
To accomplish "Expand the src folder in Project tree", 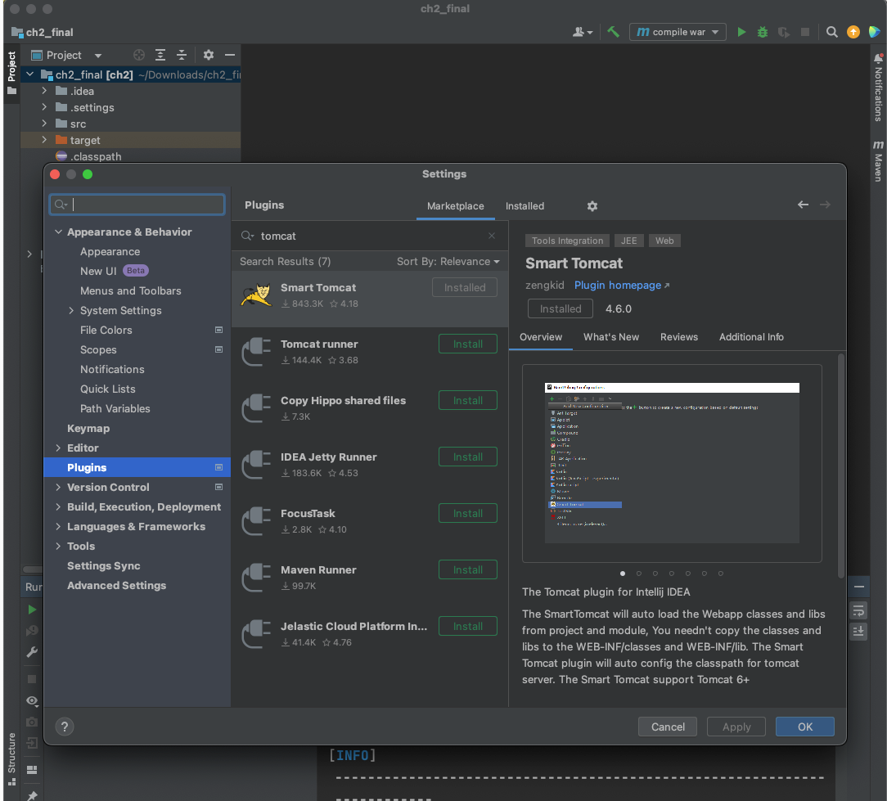I will pyautogui.click(x=44, y=124).
